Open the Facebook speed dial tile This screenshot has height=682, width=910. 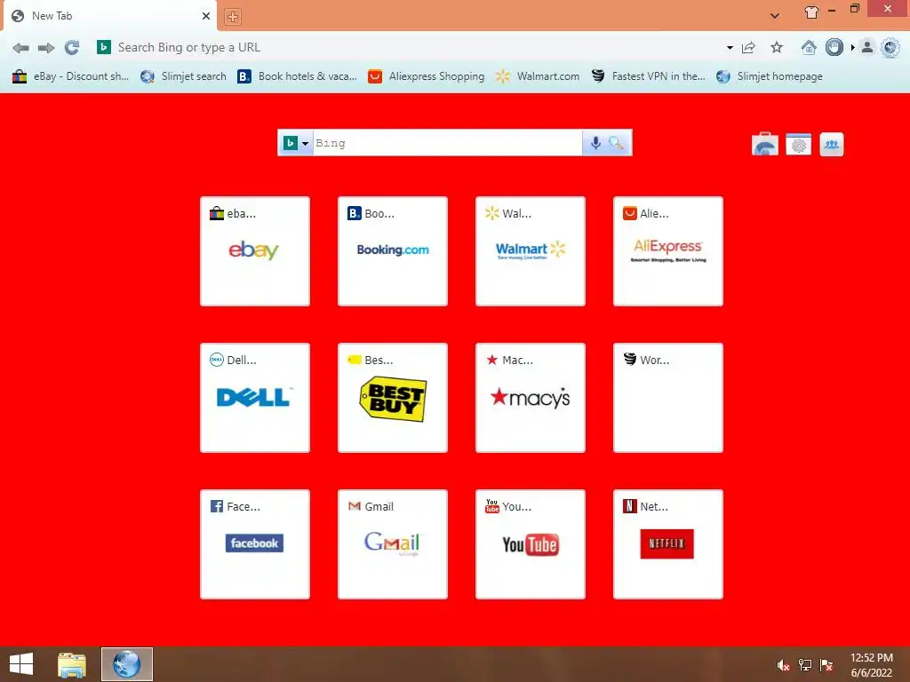click(255, 544)
